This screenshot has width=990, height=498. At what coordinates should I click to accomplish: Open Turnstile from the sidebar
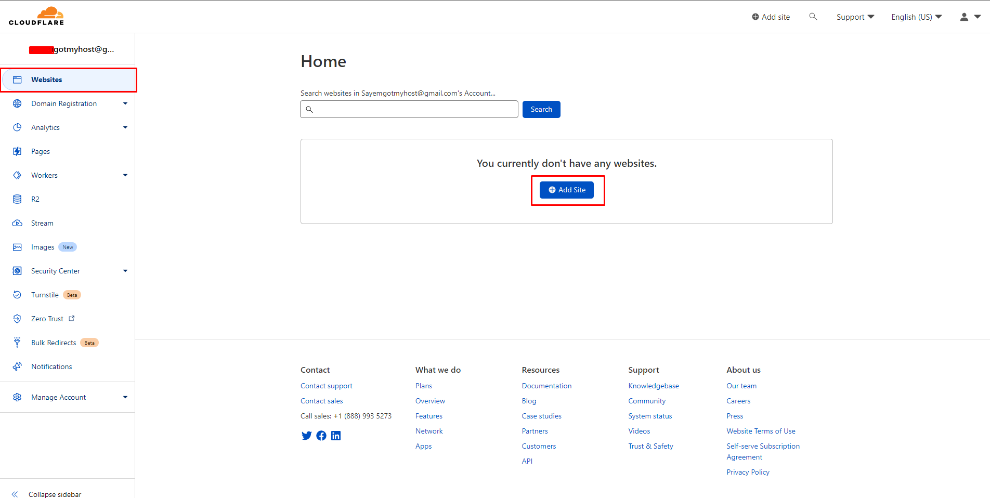click(44, 295)
